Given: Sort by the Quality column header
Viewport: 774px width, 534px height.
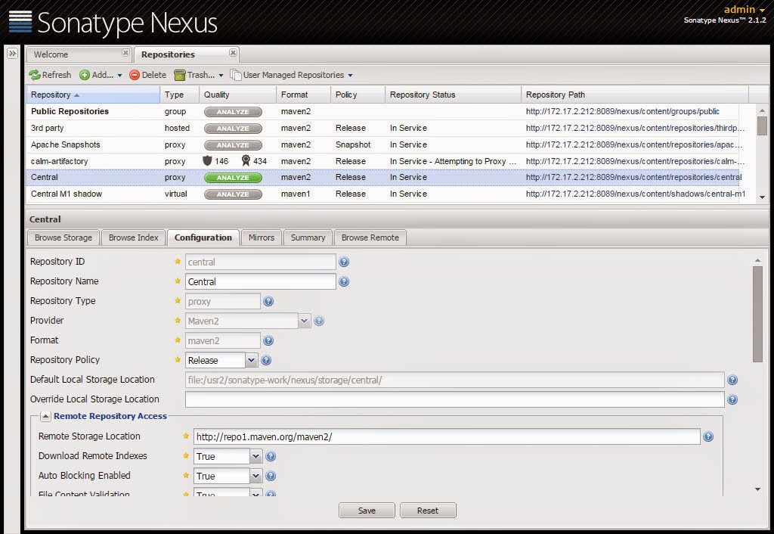Looking at the screenshot, I should click(238, 95).
